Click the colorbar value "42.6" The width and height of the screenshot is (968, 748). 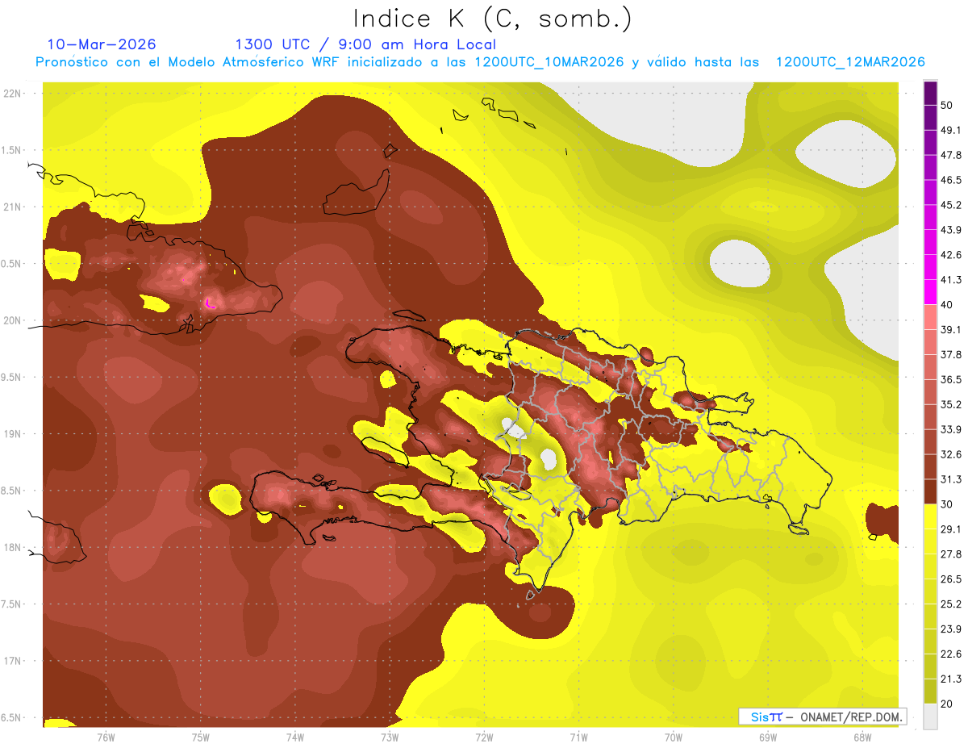[952, 256]
